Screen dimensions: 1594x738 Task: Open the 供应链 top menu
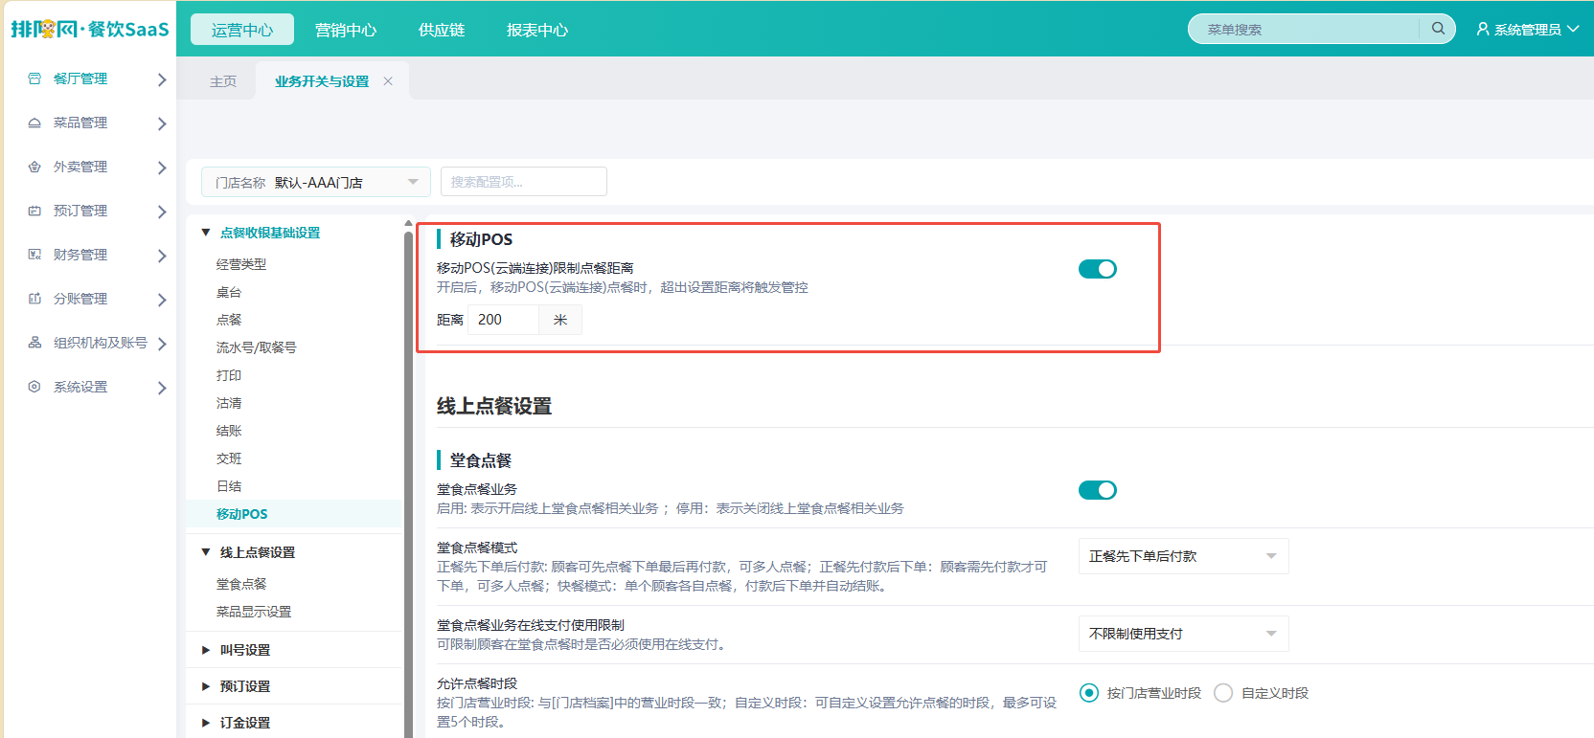point(442,30)
